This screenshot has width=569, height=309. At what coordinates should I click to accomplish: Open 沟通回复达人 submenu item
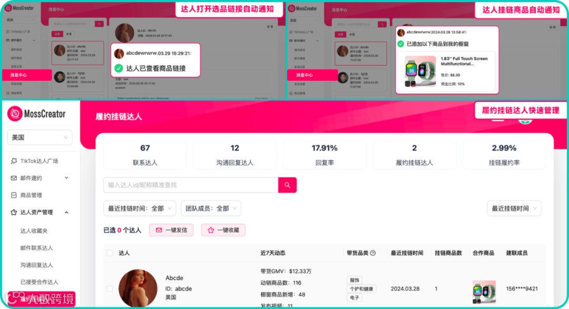tap(37, 265)
